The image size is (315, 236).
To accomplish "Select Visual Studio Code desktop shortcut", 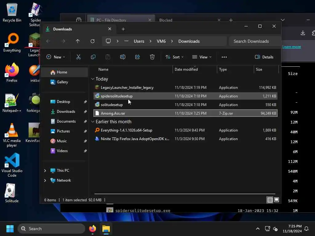I will coord(12,165).
